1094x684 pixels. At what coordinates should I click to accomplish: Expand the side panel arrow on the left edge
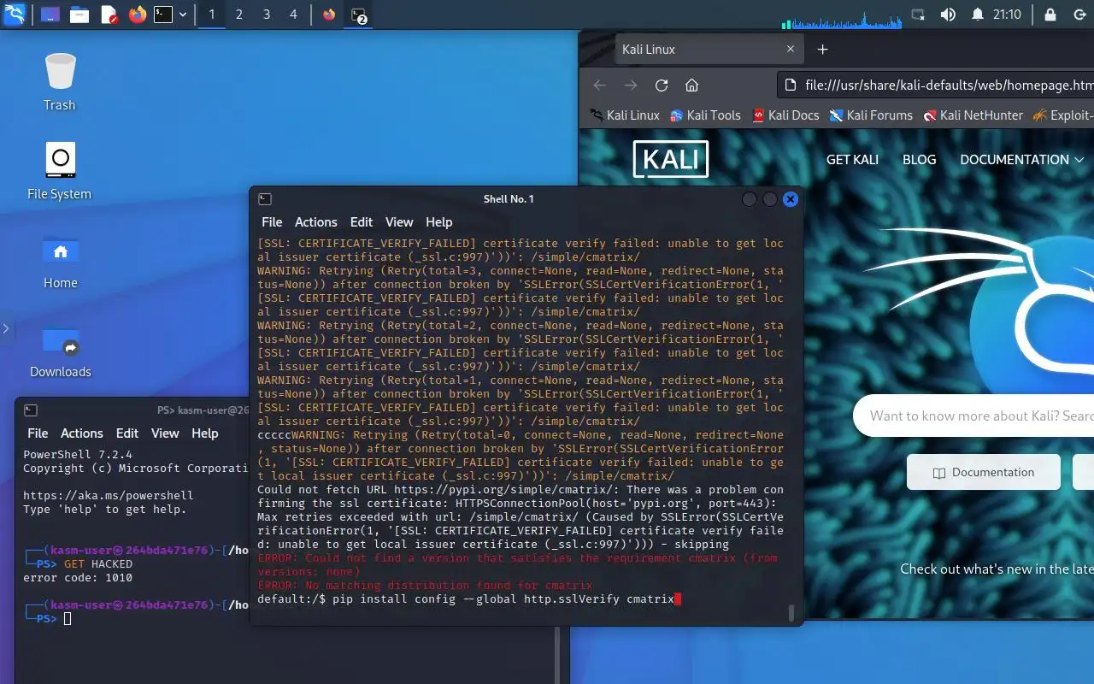point(5,328)
